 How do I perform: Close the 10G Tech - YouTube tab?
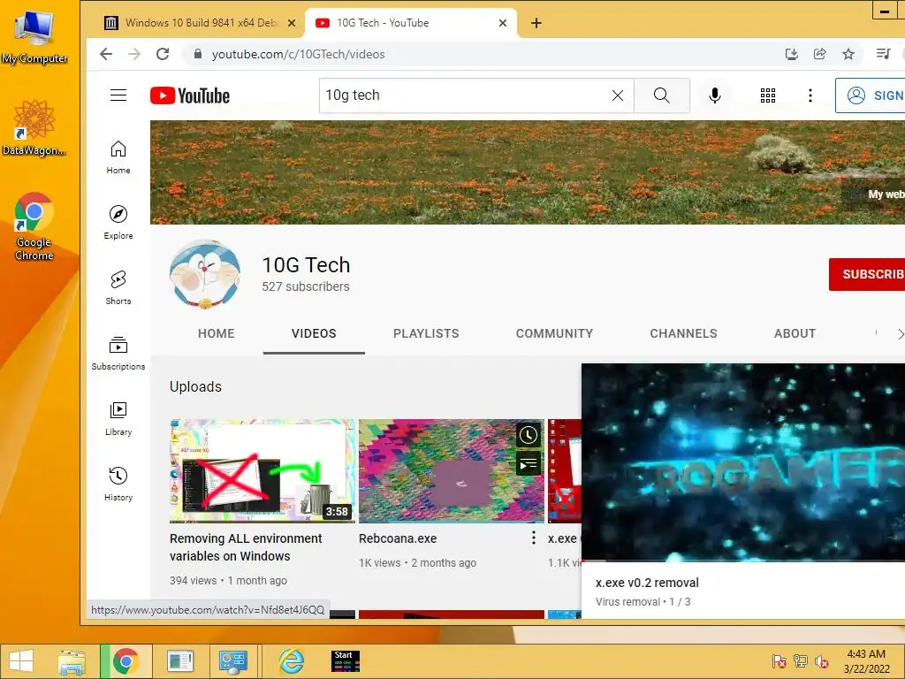[503, 23]
